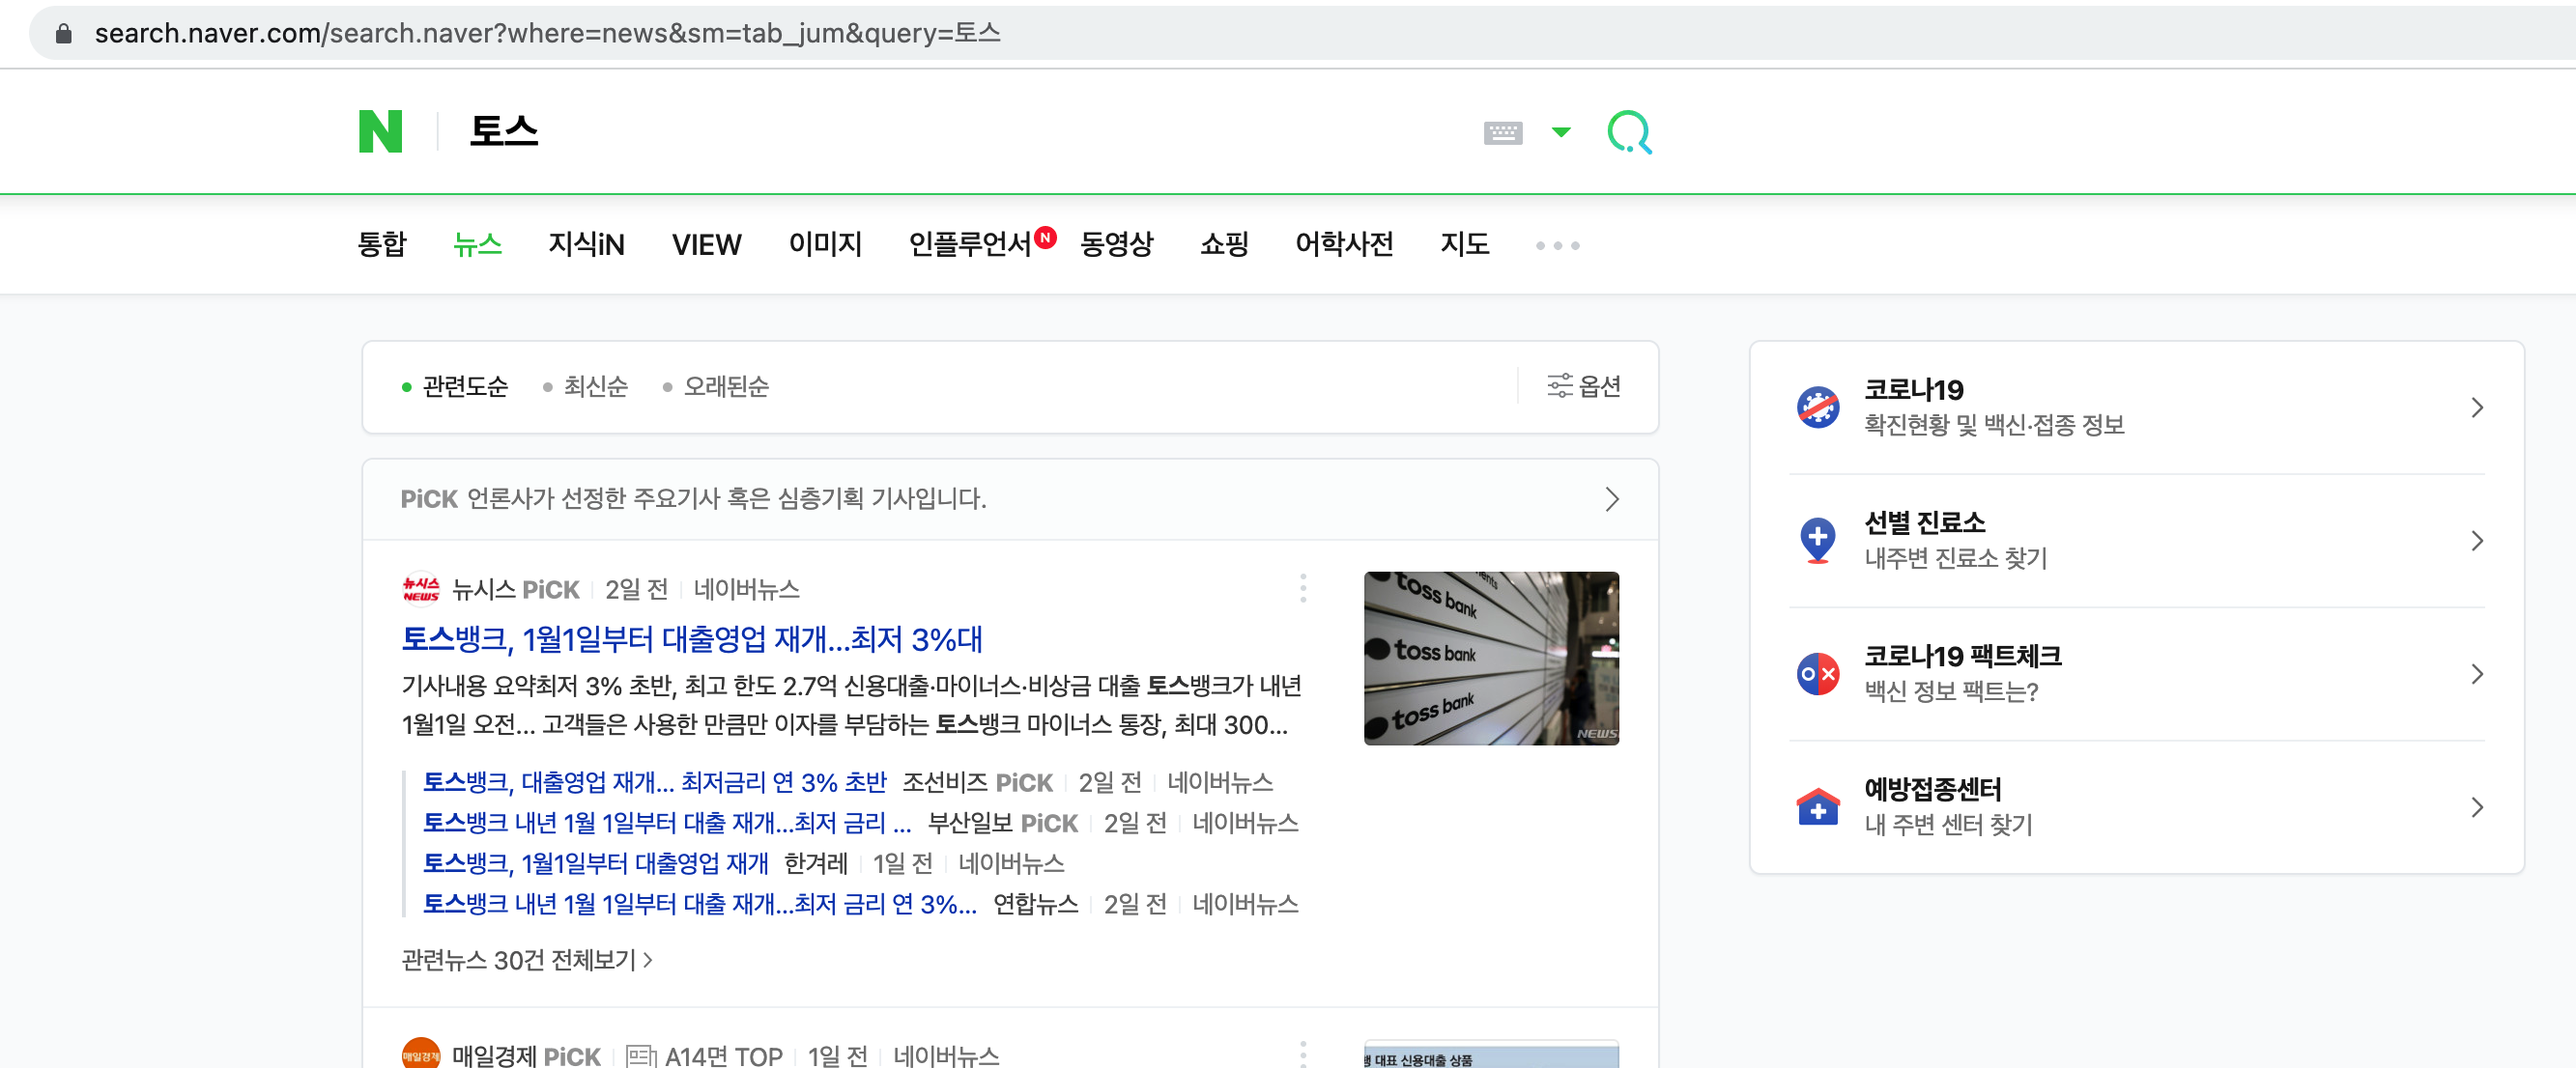
Task: Open headline 토스뱅크, 1월1일부터 대출영업 재개...최저 3%대
Action: click(692, 638)
